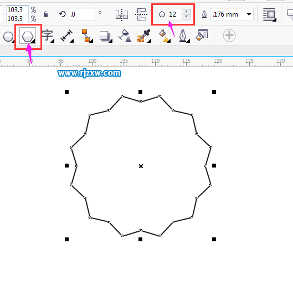
Task: Click the upper scale factor field
Action: coord(17,10)
